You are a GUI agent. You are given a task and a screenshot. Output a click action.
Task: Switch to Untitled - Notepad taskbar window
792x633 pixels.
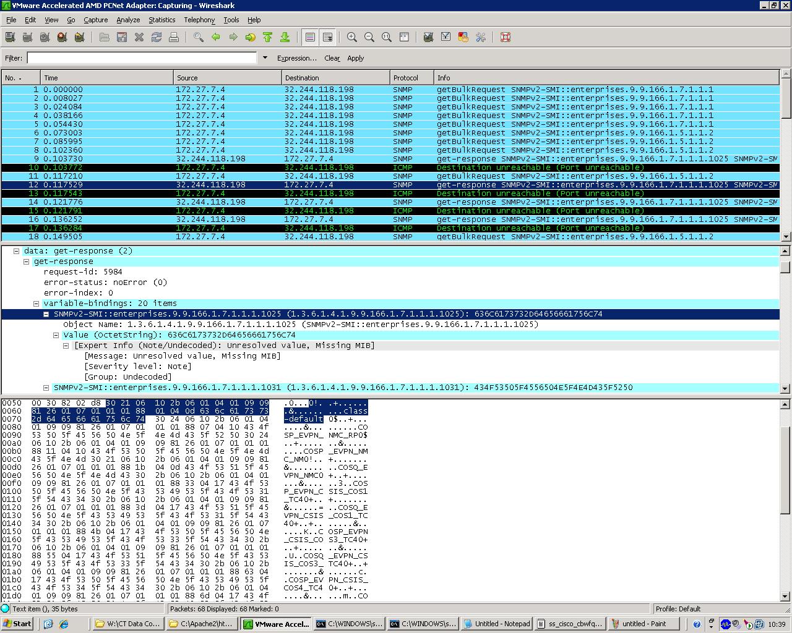pyautogui.click(x=497, y=624)
